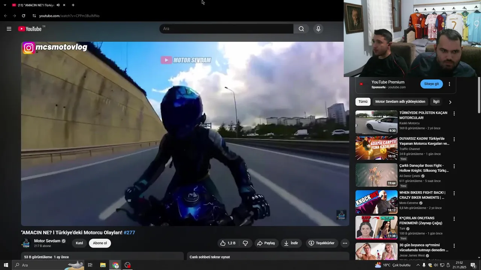The height and width of the screenshot is (270, 481).
Task: Click Moto Extreme channel name
Action: pos(409,203)
